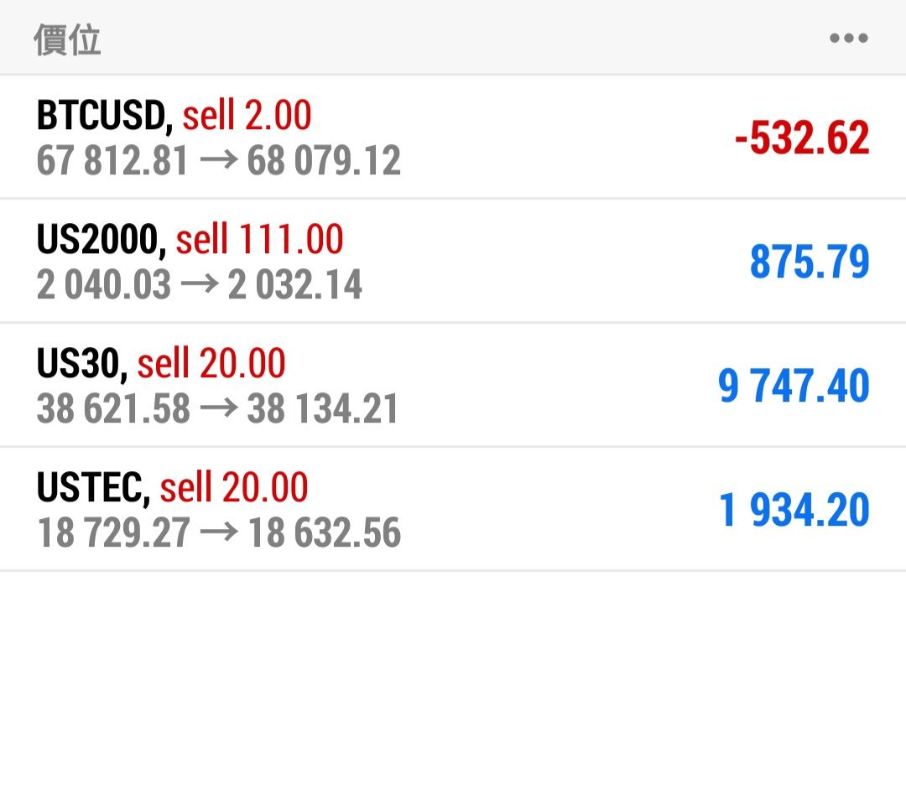Tap USTEC open price 18 729.27

click(x=113, y=533)
